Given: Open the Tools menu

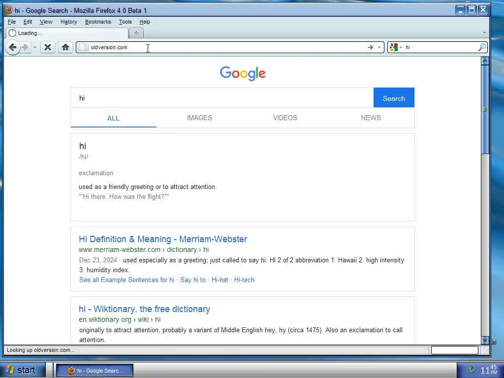Looking at the screenshot, I should 125,22.
